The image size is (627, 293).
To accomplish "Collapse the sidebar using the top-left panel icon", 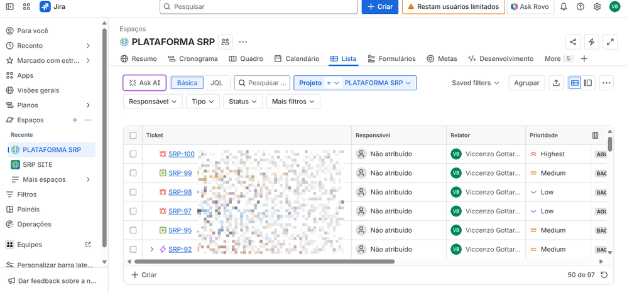I will coord(10,6).
